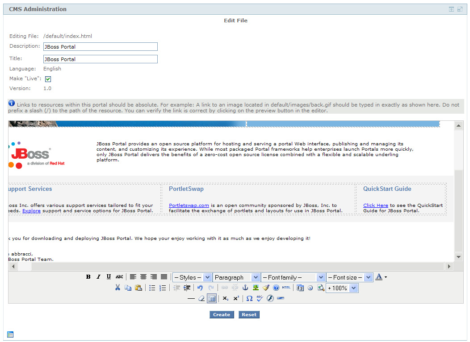Insert an anchor with anchor icon

click(245, 288)
